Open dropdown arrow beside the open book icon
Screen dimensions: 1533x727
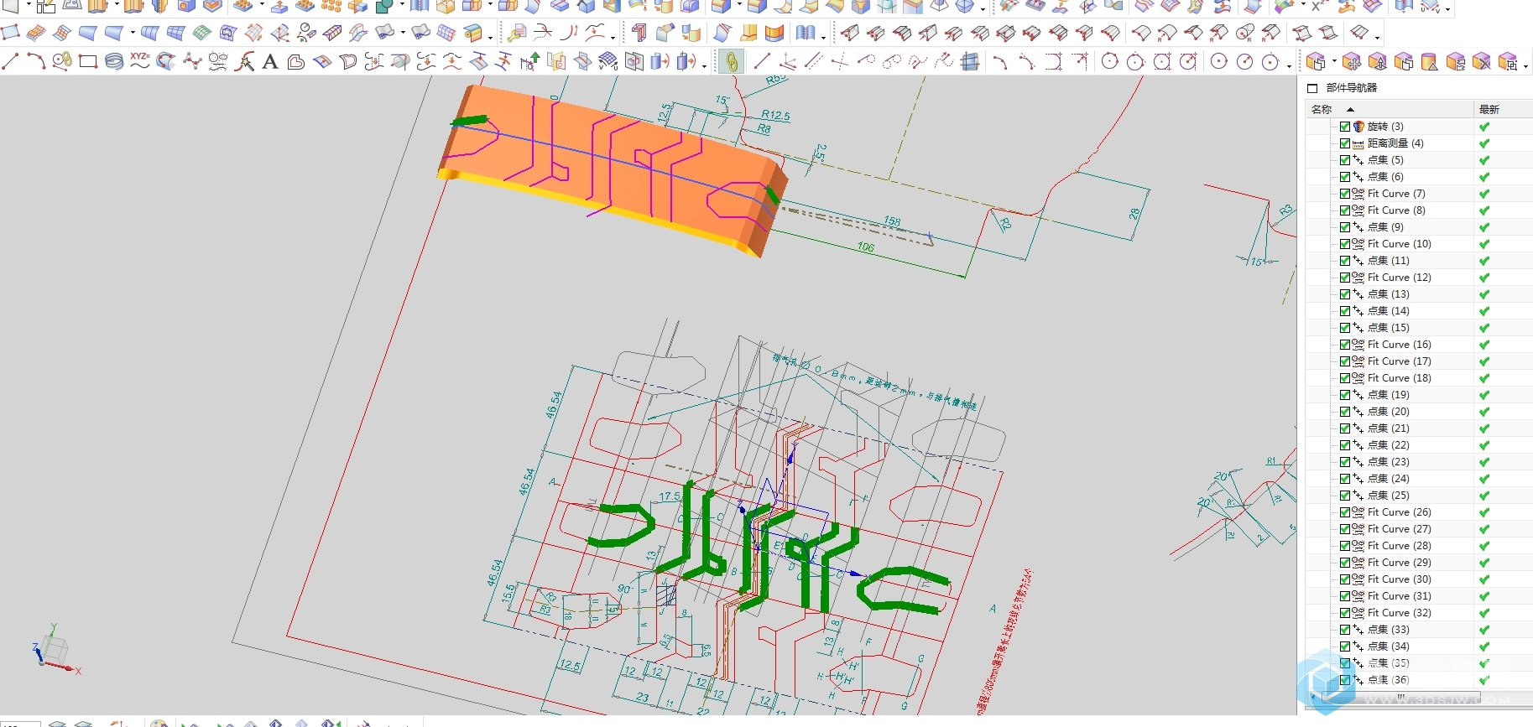(823, 37)
